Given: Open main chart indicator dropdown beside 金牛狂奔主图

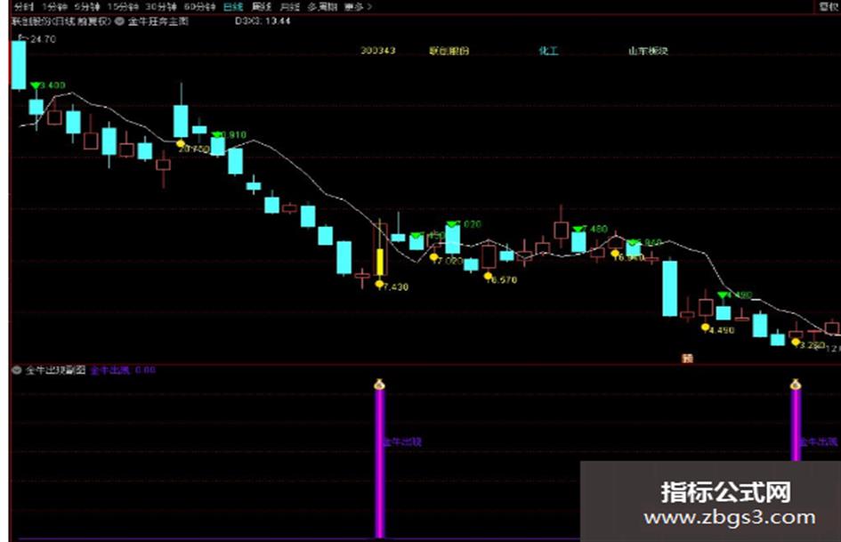Looking at the screenshot, I should 119,21.
